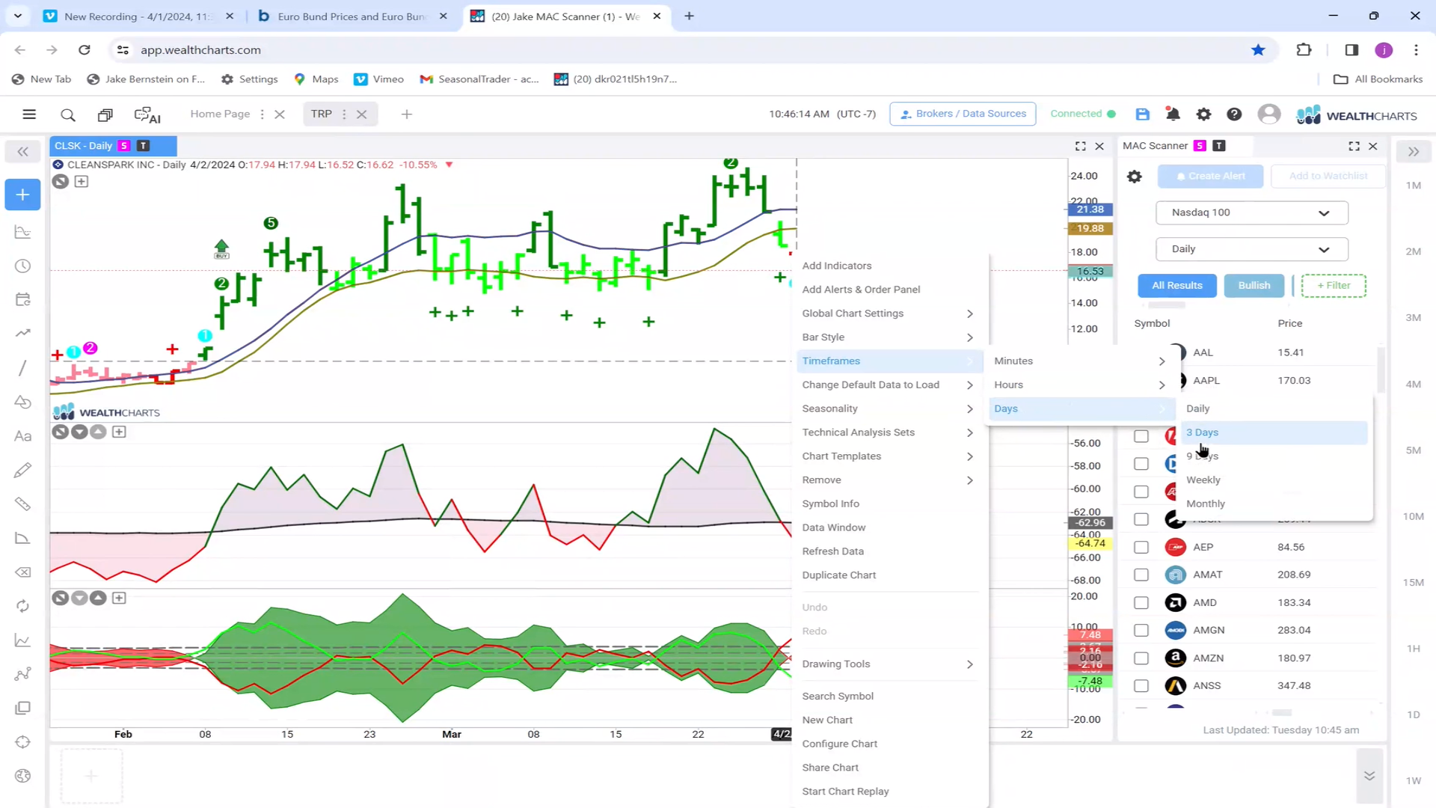
Task: Add a new workspace tab plus
Action: (x=406, y=114)
